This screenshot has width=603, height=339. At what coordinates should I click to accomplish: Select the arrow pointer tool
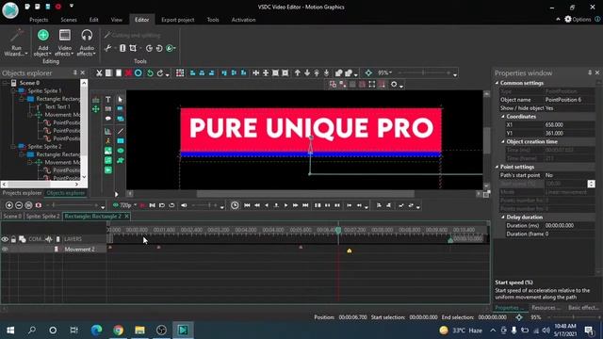pos(121,100)
